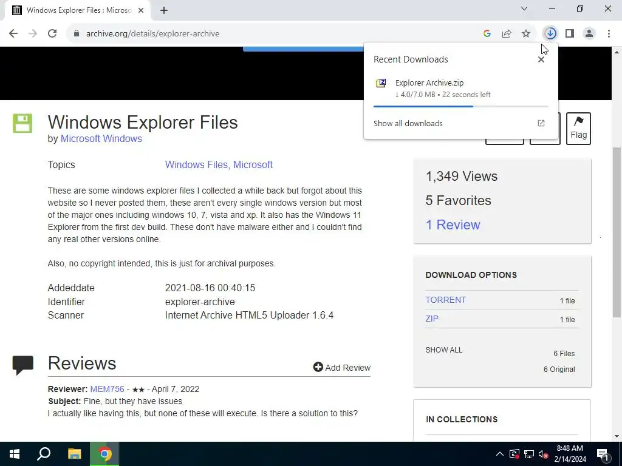Show hidden system tray icons
622x466 pixels.
point(500,454)
